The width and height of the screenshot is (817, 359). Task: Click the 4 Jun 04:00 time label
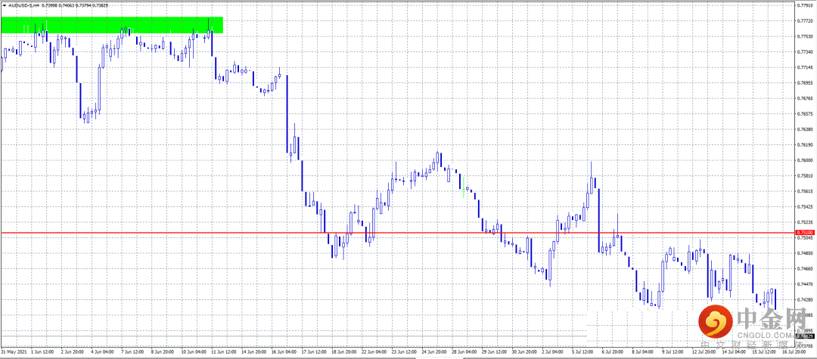click(x=103, y=351)
